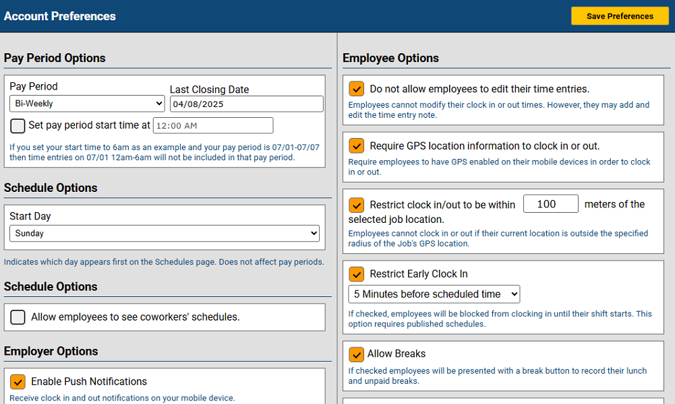Click the Account Preferences title

[60, 16]
